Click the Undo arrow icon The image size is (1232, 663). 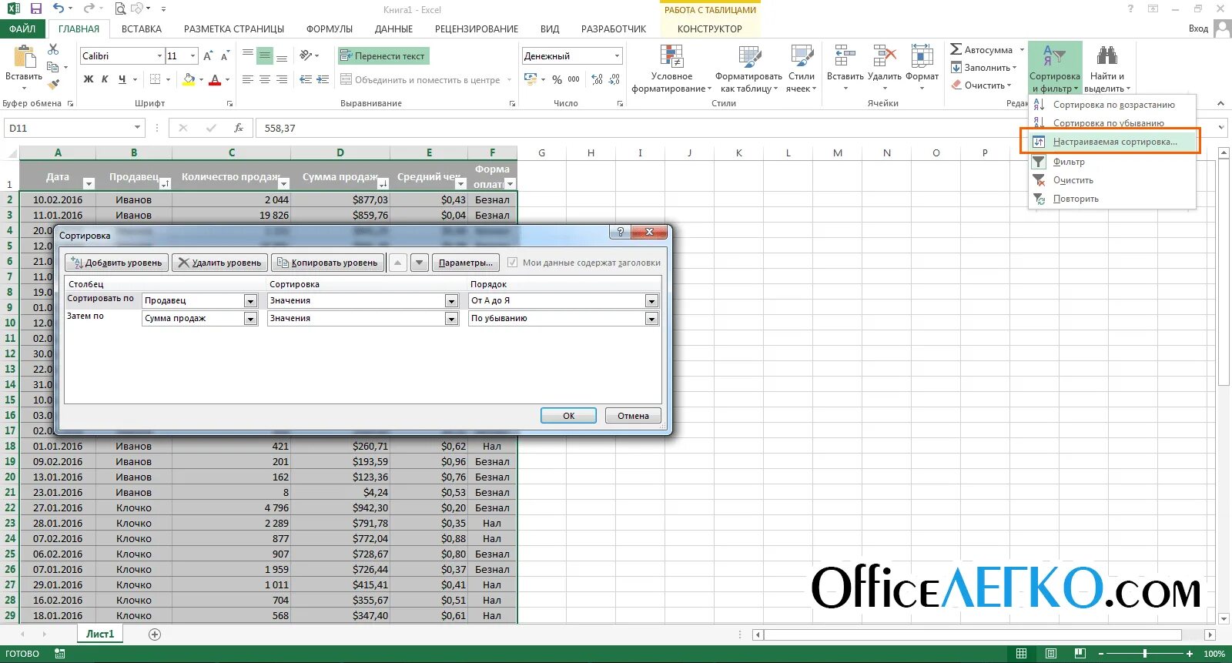59,9
